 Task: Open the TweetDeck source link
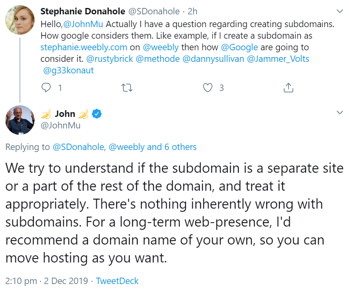(117, 281)
